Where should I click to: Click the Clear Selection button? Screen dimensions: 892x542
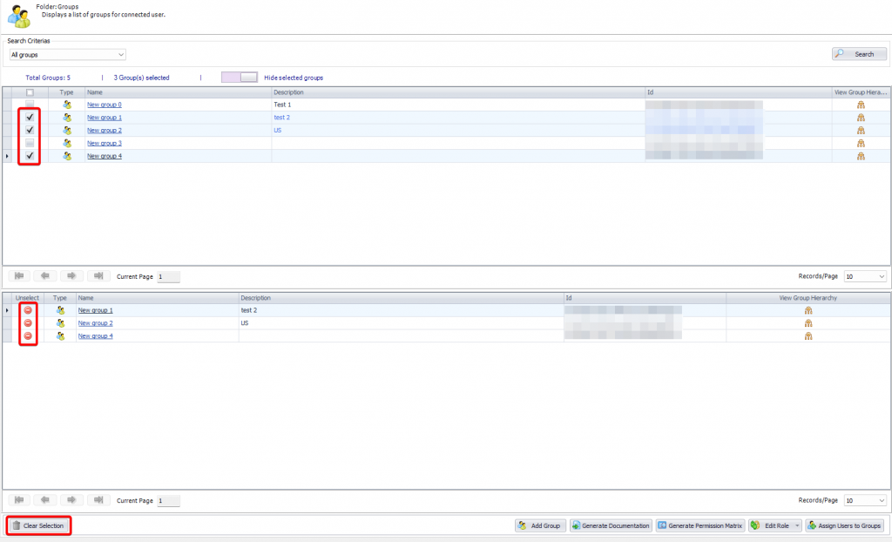click(38, 525)
